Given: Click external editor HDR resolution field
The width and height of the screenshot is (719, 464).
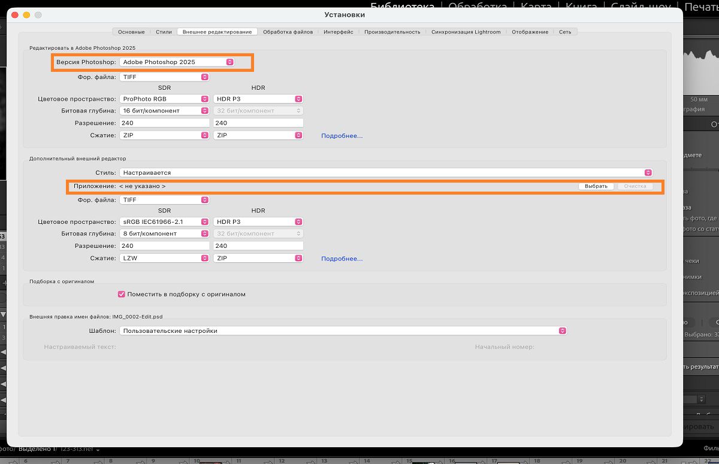Looking at the screenshot, I should coord(258,245).
